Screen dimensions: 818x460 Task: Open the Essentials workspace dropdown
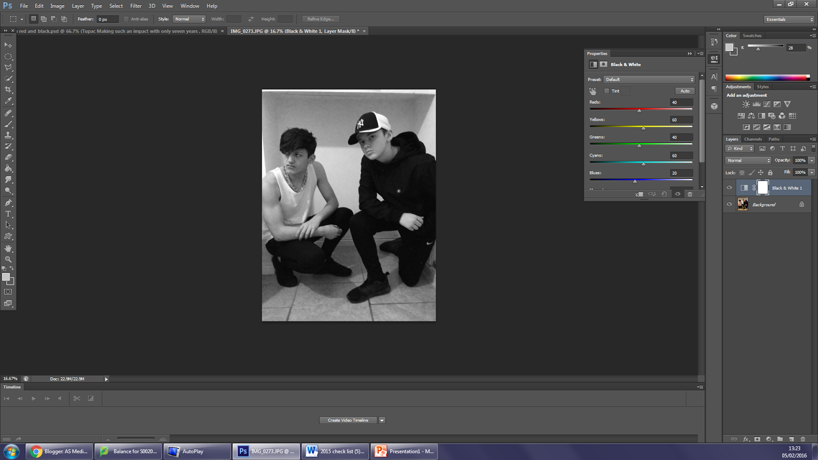pyautogui.click(x=789, y=19)
